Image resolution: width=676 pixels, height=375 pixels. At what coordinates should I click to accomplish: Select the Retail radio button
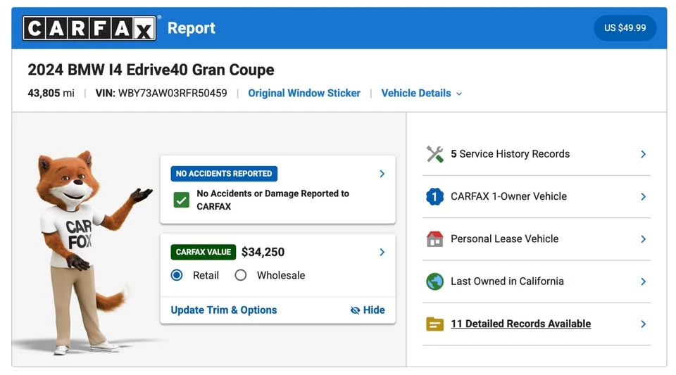click(x=177, y=275)
